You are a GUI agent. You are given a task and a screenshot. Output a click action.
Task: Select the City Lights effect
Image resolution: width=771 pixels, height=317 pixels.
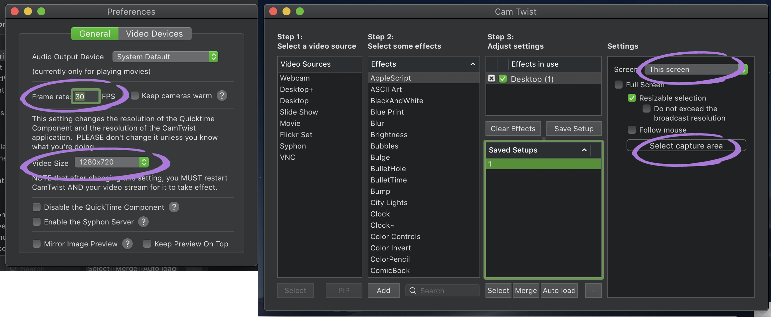(x=424, y=202)
